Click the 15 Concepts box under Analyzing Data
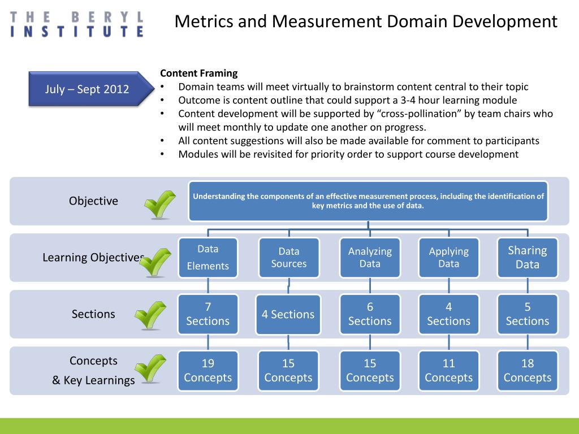This screenshot has height=434, width=579. [x=370, y=371]
